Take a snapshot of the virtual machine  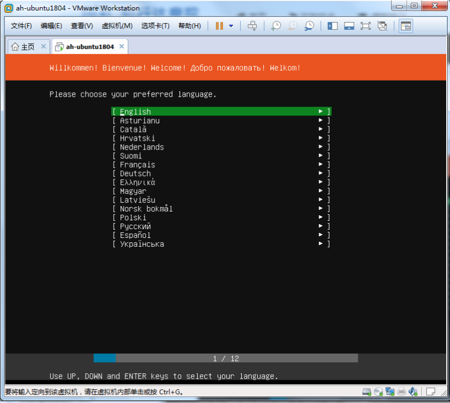tap(275, 26)
